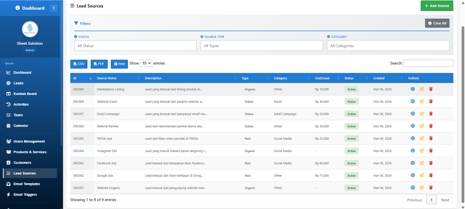The width and height of the screenshot is (465, 209).
Task: Click the hamburger icon beside Lead Sources title
Action: 72,6
